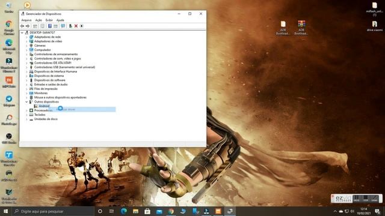
Task: Expand Adaptadores de vídeo
Action: tap(26, 41)
